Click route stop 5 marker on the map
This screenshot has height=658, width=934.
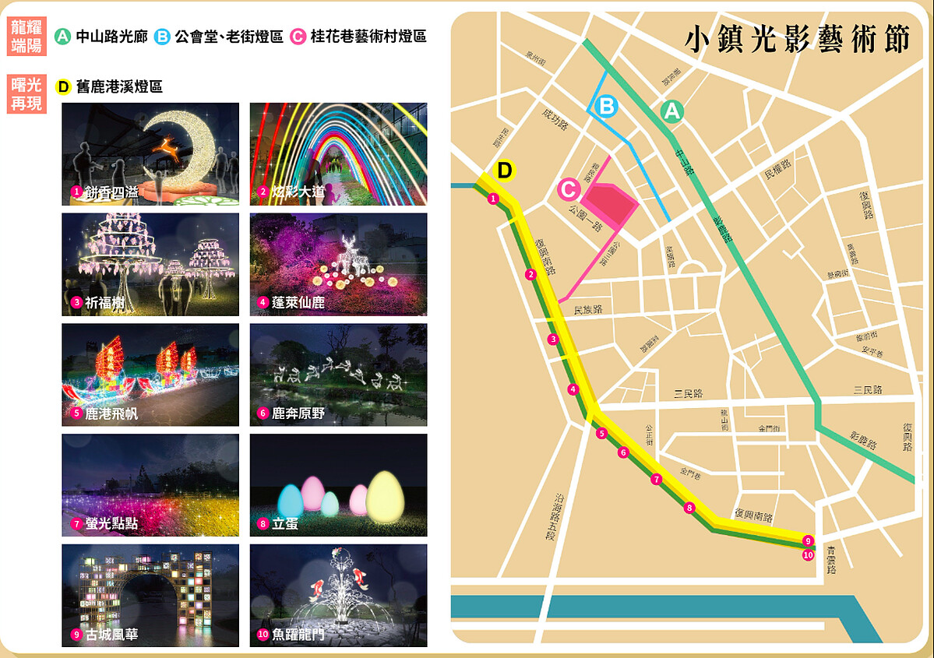[601, 433]
